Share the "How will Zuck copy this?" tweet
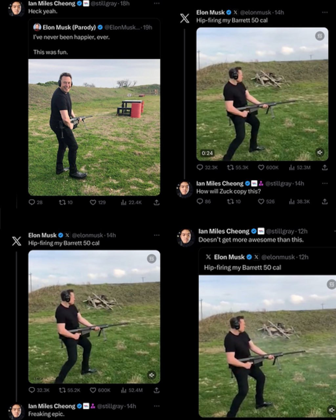Screen dimensions: 336x420 pyautogui.click(x=325, y=201)
